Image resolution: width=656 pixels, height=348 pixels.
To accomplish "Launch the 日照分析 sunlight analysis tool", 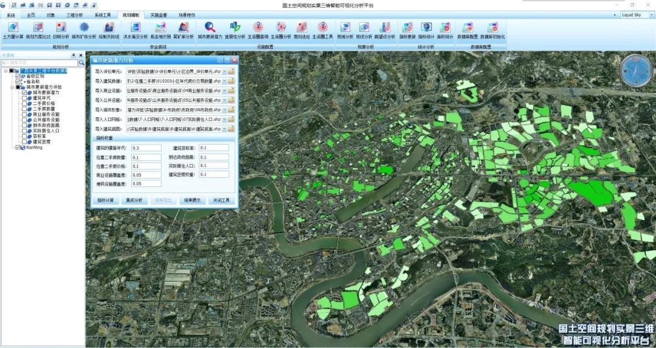I will tap(61, 27).
